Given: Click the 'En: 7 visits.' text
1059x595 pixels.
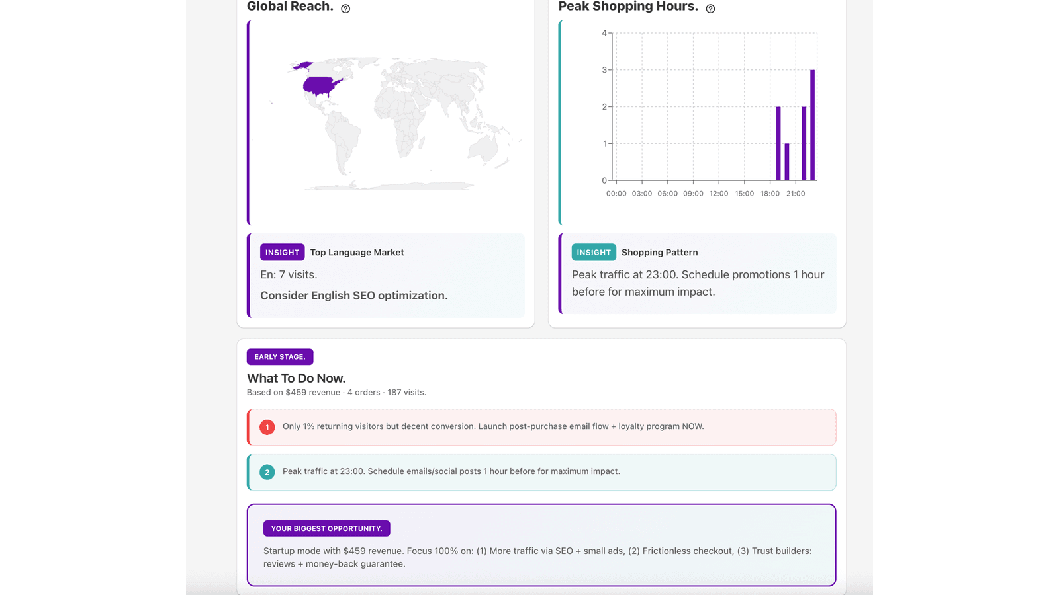Looking at the screenshot, I should click(289, 275).
